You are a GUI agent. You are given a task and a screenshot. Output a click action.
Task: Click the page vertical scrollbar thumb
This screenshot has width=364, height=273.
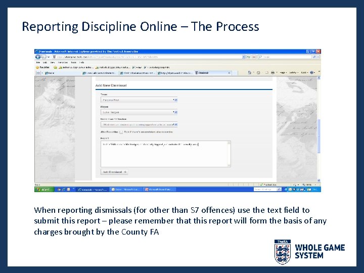pyautogui.click(x=318, y=136)
